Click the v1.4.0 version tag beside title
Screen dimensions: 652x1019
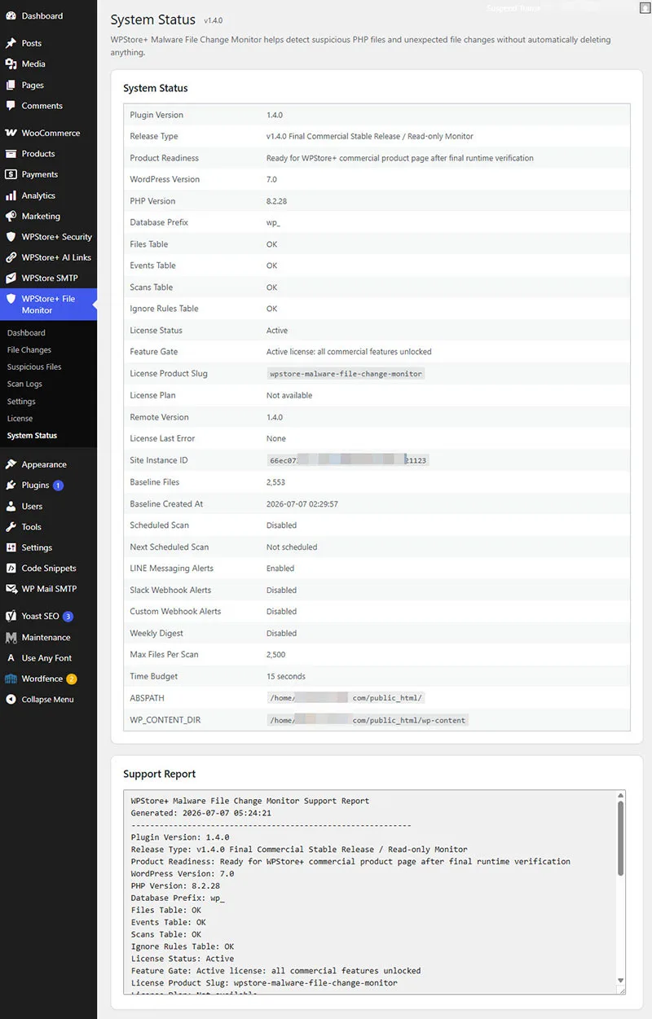tap(214, 21)
